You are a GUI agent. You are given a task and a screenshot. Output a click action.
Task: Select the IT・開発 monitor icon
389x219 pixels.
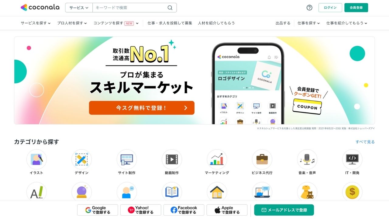coord(352,159)
